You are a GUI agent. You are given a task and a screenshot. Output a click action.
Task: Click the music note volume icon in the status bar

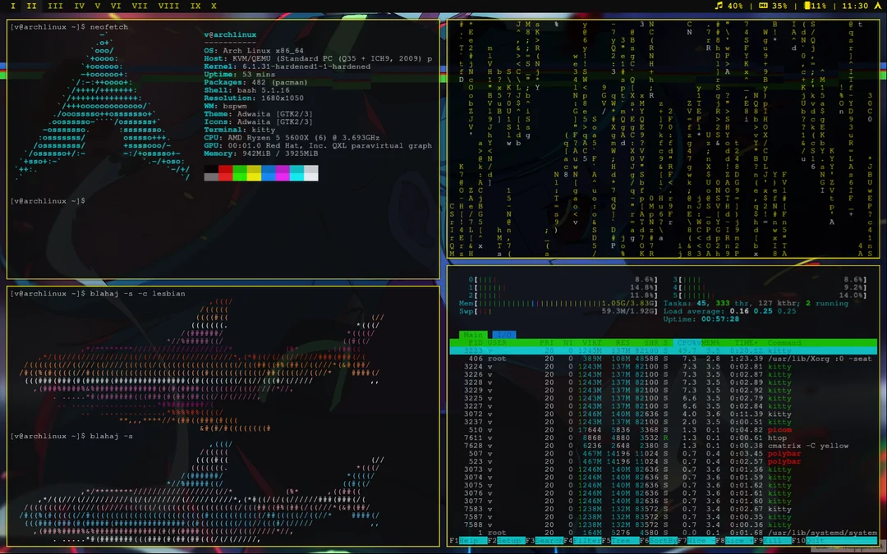pyautogui.click(x=719, y=7)
